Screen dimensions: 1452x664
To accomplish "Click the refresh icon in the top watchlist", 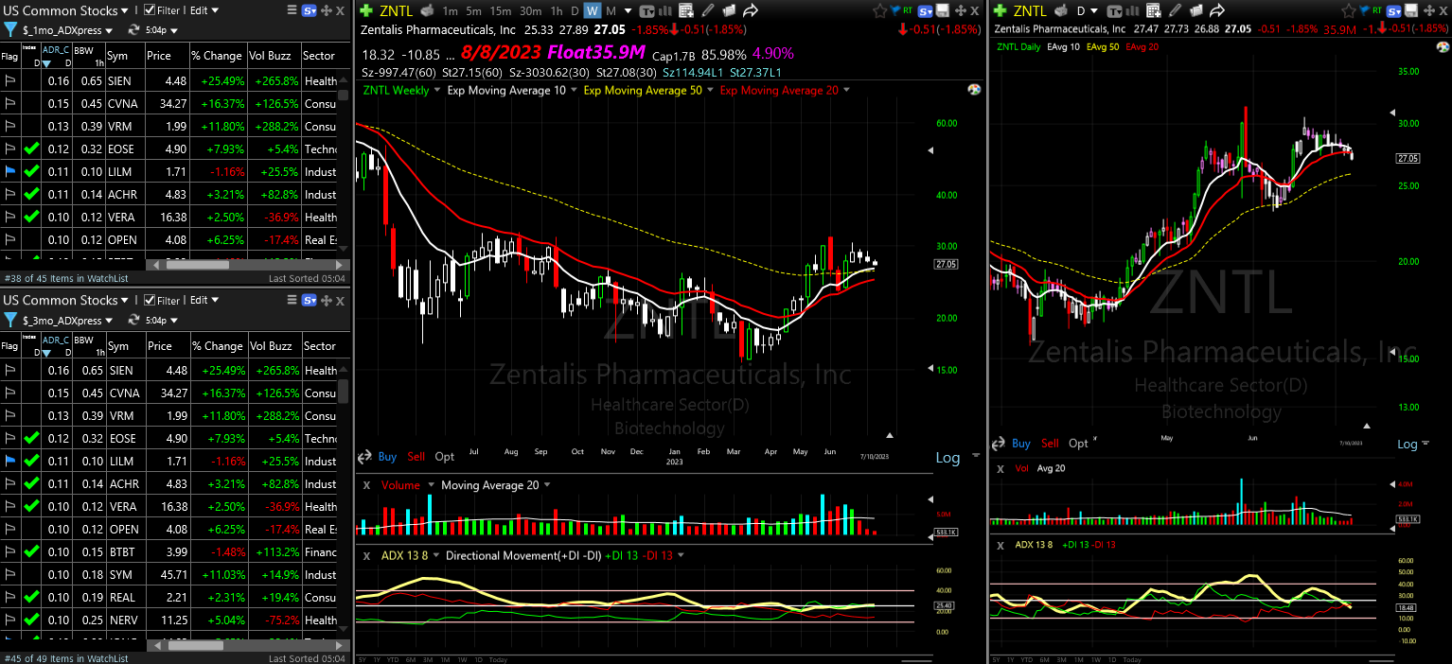I will (134, 32).
